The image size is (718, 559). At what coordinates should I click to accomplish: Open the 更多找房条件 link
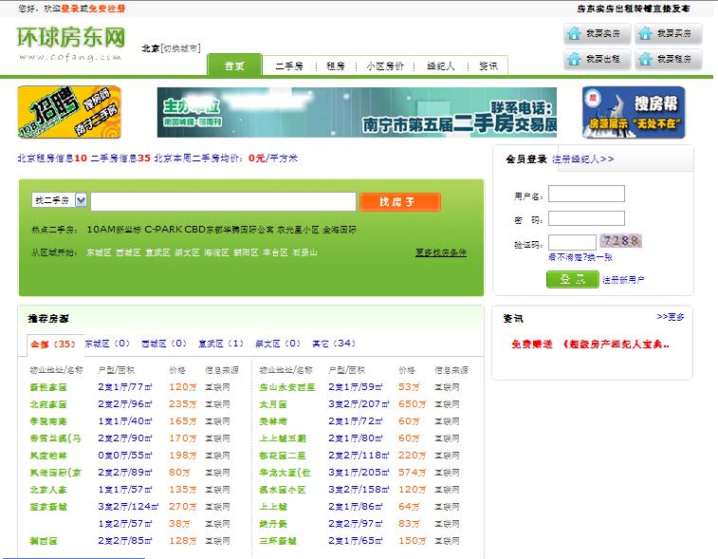point(441,252)
